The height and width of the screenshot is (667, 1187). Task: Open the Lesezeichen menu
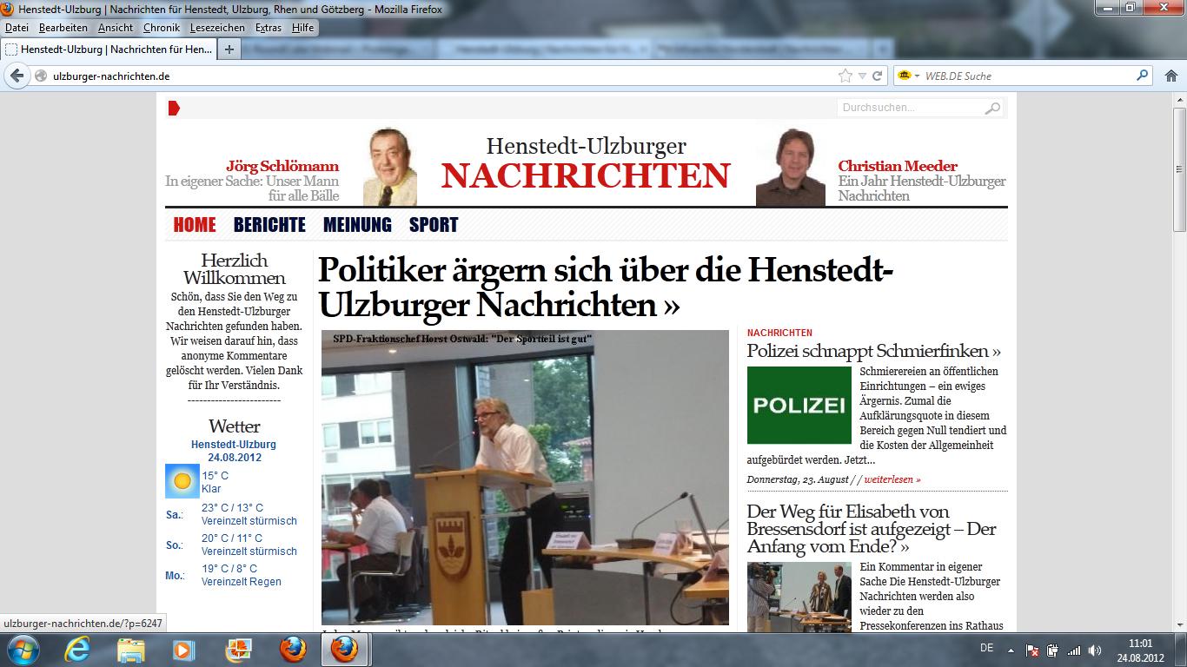(217, 28)
